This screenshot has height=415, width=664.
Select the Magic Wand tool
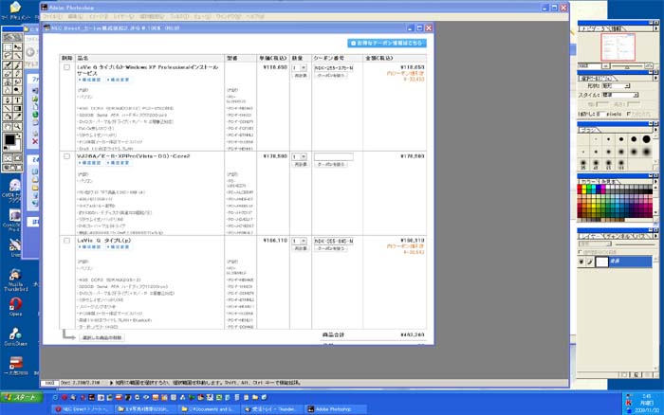(17, 55)
